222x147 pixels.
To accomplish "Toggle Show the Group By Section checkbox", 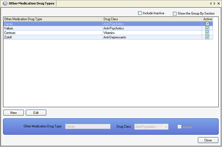I will click(x=174, y=13).
